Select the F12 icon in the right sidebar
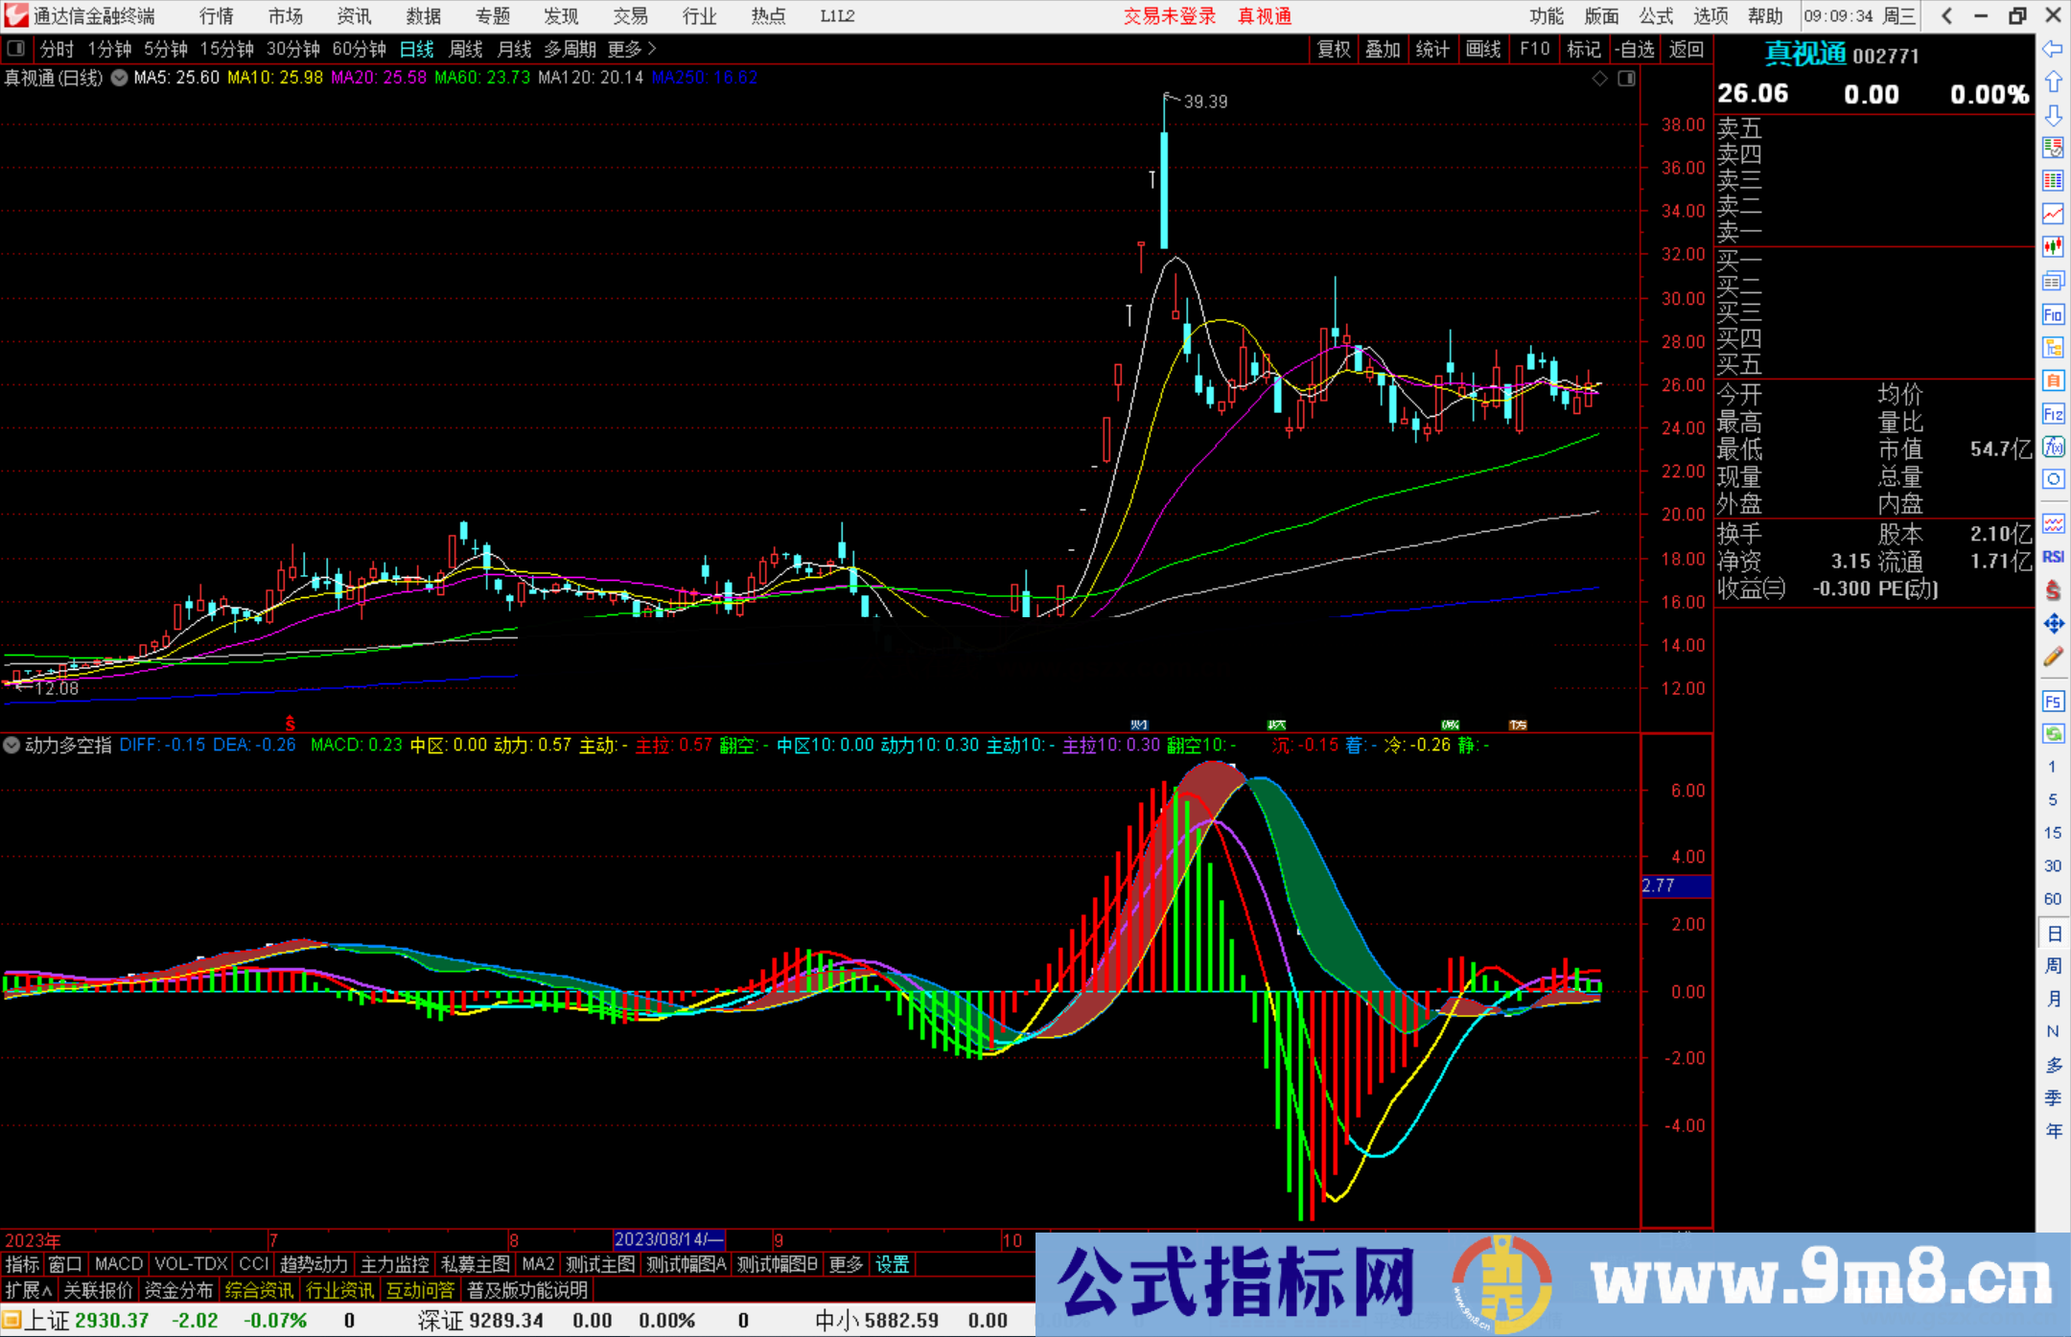The width and height of the screenshot is (2071, 1337). coord(2054,414)
